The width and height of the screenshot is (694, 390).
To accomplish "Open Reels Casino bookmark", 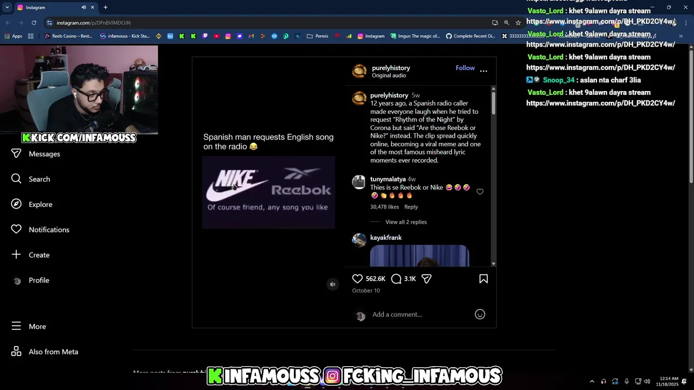I will pos(68,36).
